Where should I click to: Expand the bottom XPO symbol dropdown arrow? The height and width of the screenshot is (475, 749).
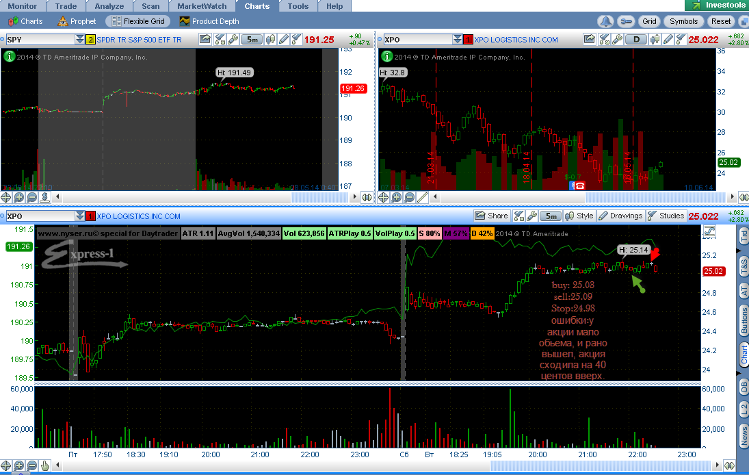tap(79, 216)
